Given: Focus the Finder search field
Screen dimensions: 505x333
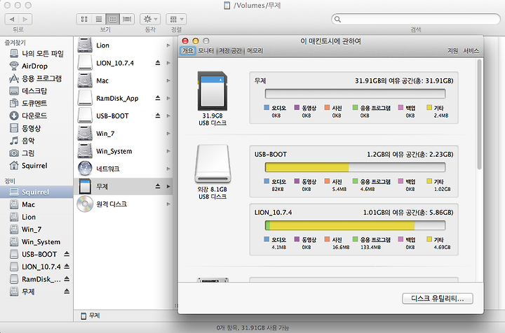Looking at the screenshot, I should 416,20.
